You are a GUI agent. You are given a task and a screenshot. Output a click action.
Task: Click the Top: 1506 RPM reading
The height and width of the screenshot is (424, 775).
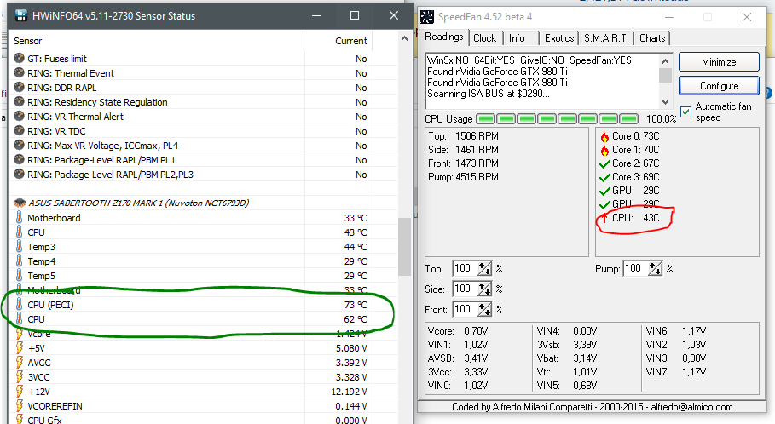click(x=463, y=135)
